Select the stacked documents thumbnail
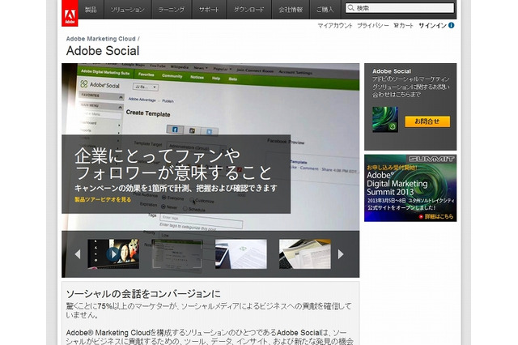 304,253
